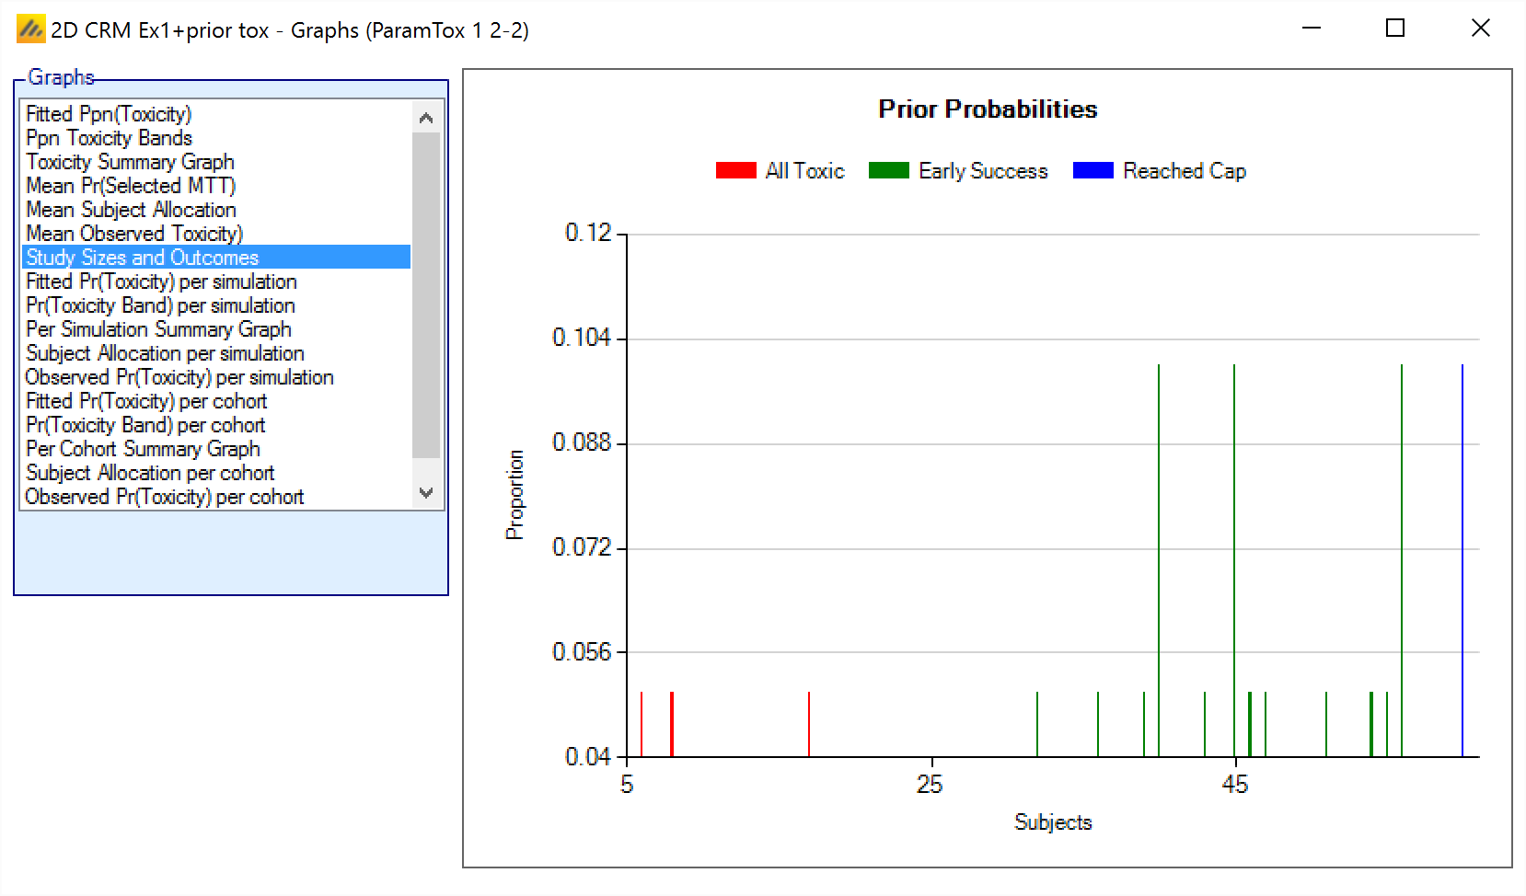
Task: Click the graph list scrollbar thumb
Action: point(426,294)
